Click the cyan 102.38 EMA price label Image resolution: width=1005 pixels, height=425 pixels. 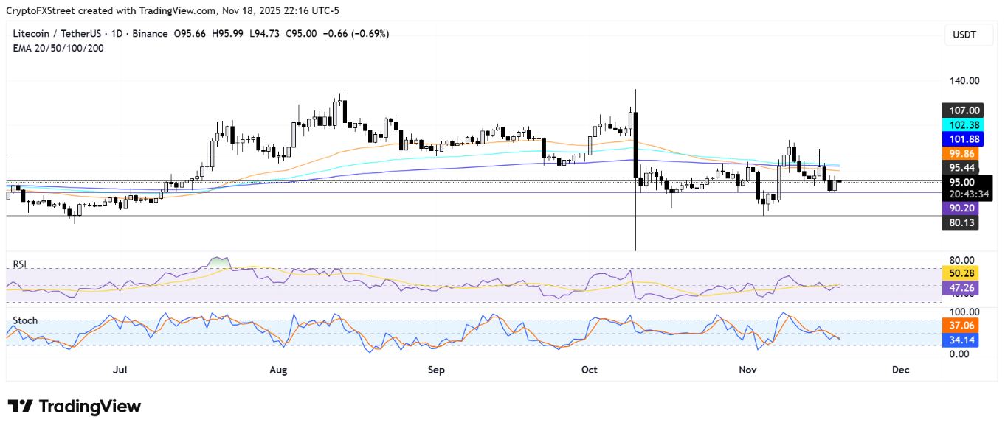[x=961, y=126]
